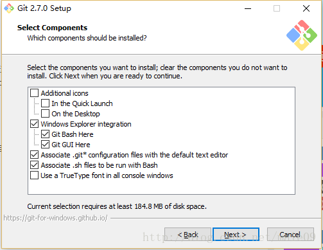This screenshot has width=323, height=250.
Task: Close the Git 2.7.0 Setup window
Action: pos(306,8)
